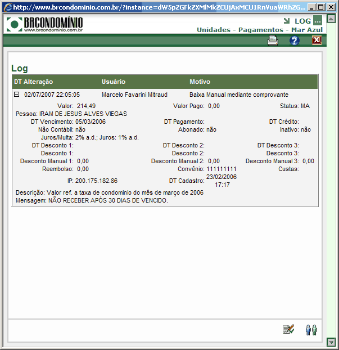Click the Motivo column header
Image resolution: width=339 pixels, height=350 pixels.
pos(200,82)
